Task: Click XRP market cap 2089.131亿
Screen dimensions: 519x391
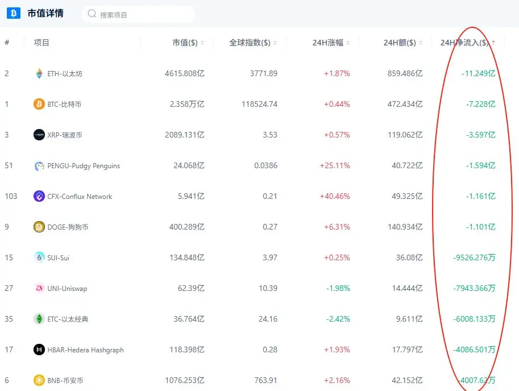Action: point(184,135)
